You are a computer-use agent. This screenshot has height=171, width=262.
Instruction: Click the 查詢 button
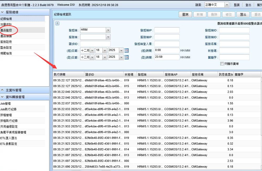(x=185, y=15)
